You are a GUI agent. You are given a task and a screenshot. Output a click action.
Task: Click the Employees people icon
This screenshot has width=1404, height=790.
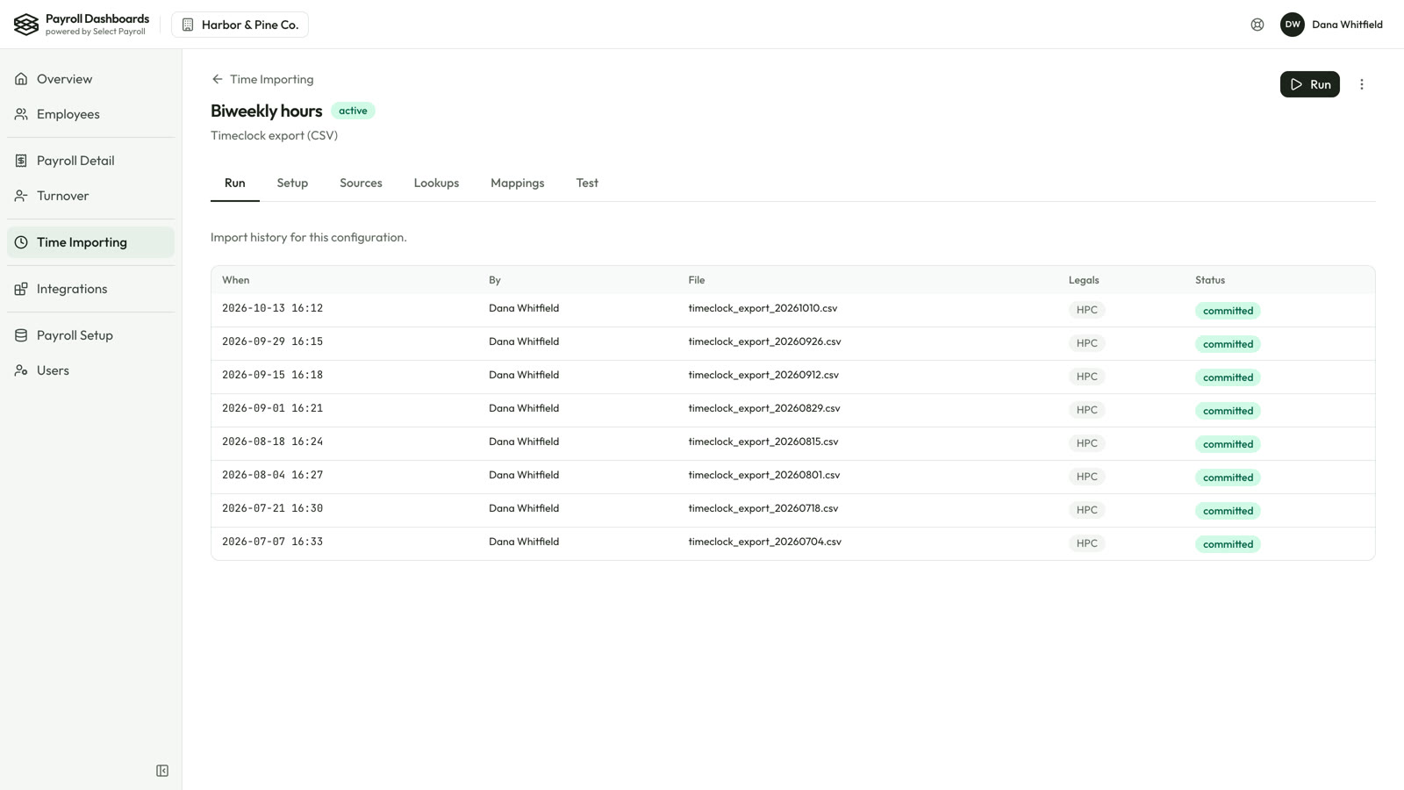tap(21, 114)
